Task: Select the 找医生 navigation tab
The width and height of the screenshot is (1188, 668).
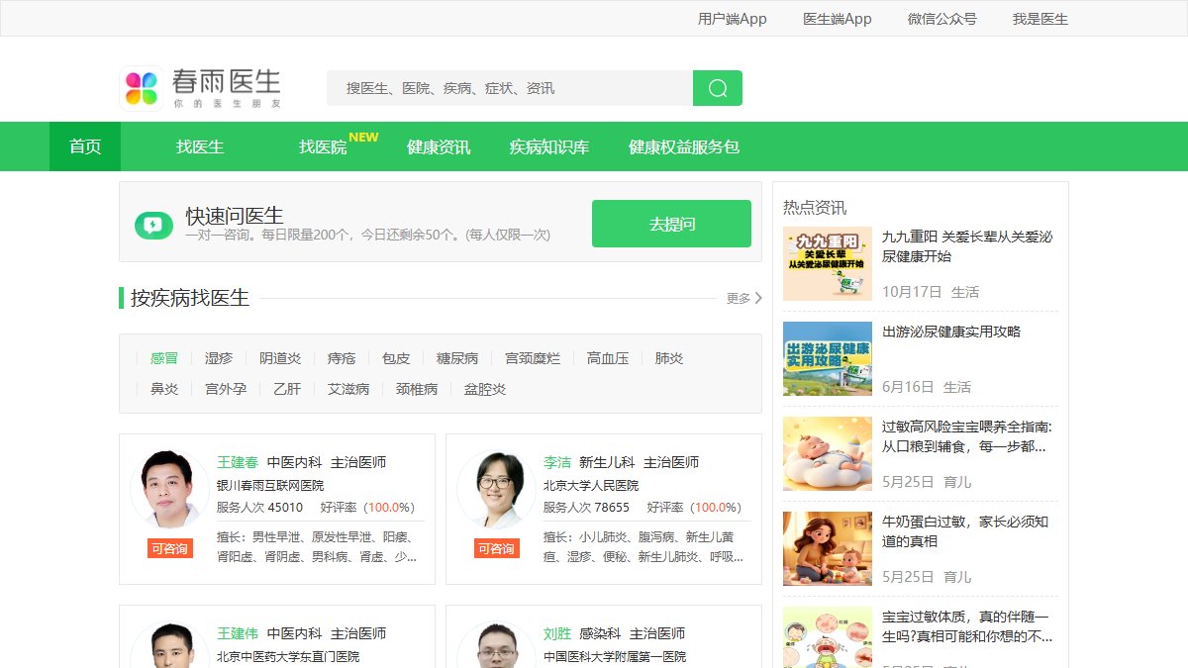Action: click(x=200, y=146)
